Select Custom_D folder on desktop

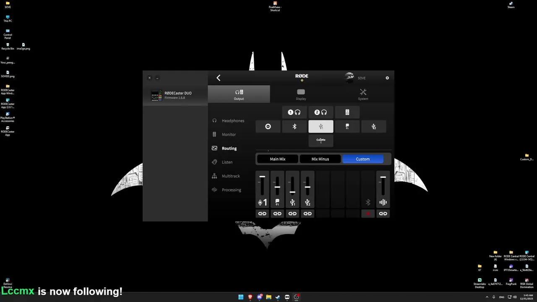(527, 157)
